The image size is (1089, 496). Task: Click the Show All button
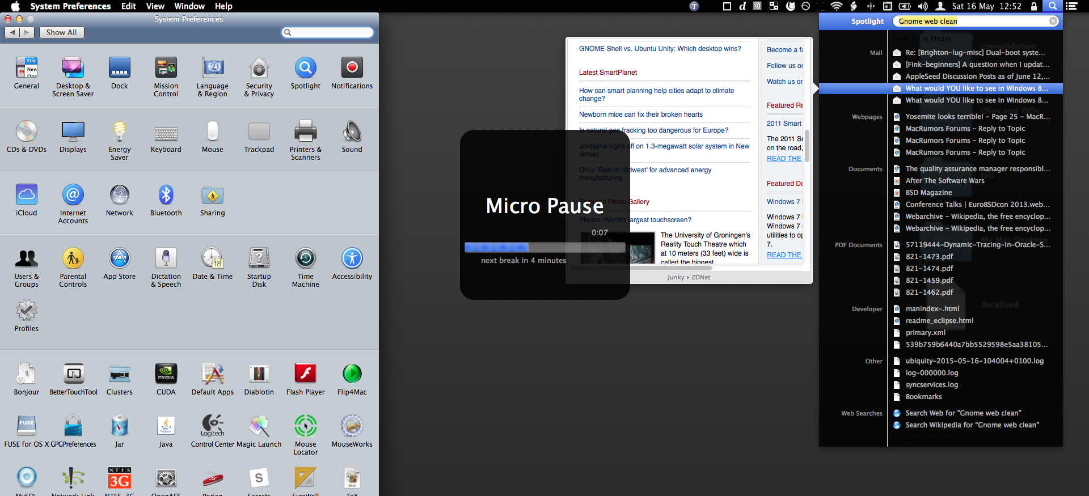pyautogui.click(x=62, y=32)
